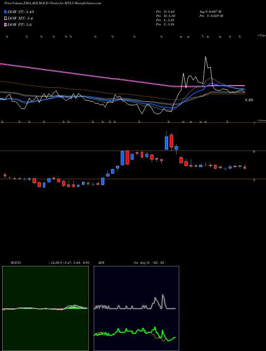266x351 pixels.
Task: Click the white DOW MT legend swatch
Action: (x=6, y=19)
